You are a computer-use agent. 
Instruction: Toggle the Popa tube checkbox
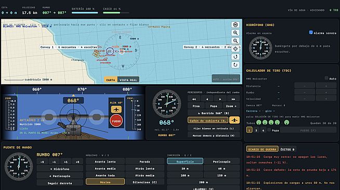(269, 130)
